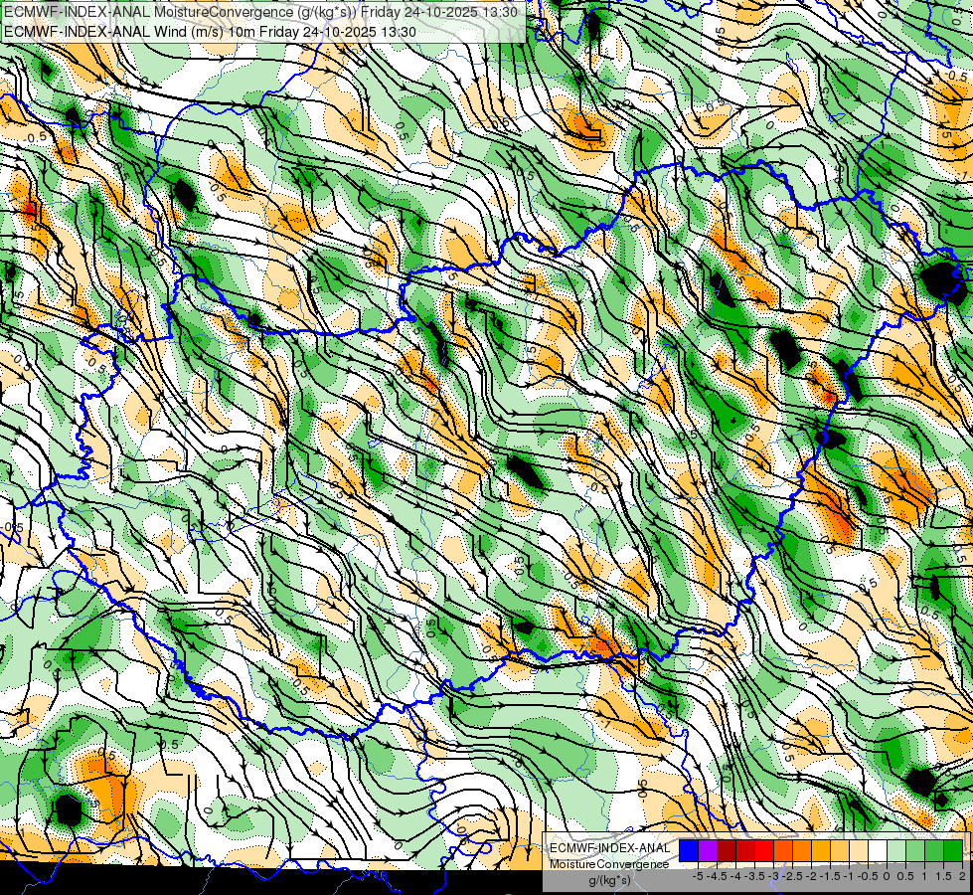Click the MoistureConvergence header line at top
This screenshot has height=895, width=973.
tap(260, 12)
